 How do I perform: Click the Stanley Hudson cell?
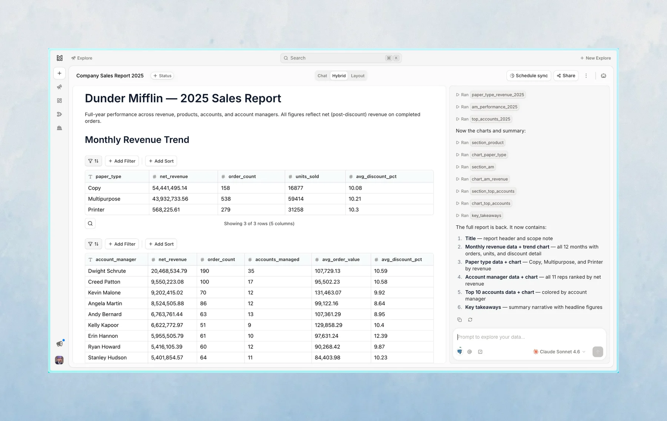click(x=116, y=358)
